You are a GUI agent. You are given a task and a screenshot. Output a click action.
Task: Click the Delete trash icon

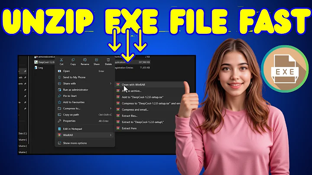108,60
